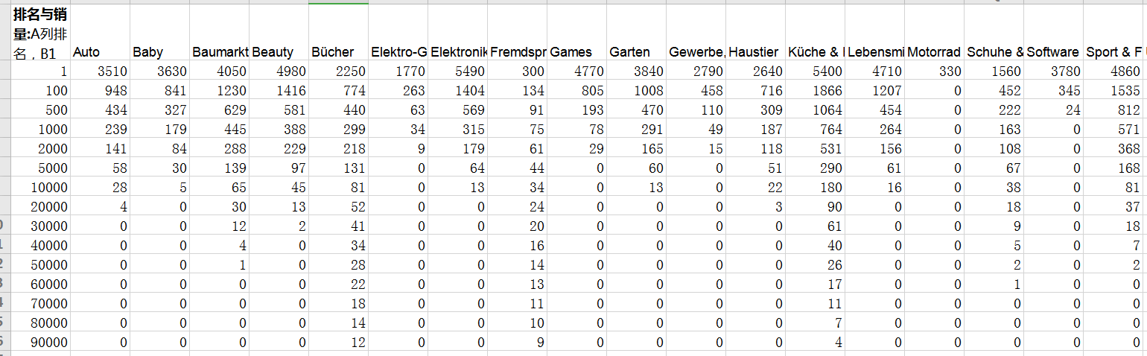The image size is (1147, 356).
Task: Select the Baby column header cell
Action: click(x=159, y=33)
